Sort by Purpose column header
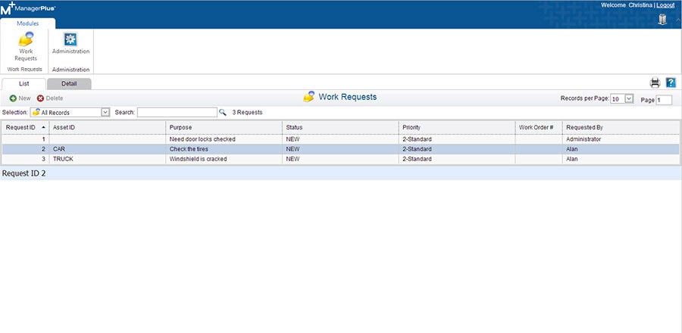This screenshot has width=682, height=333. 224,128
